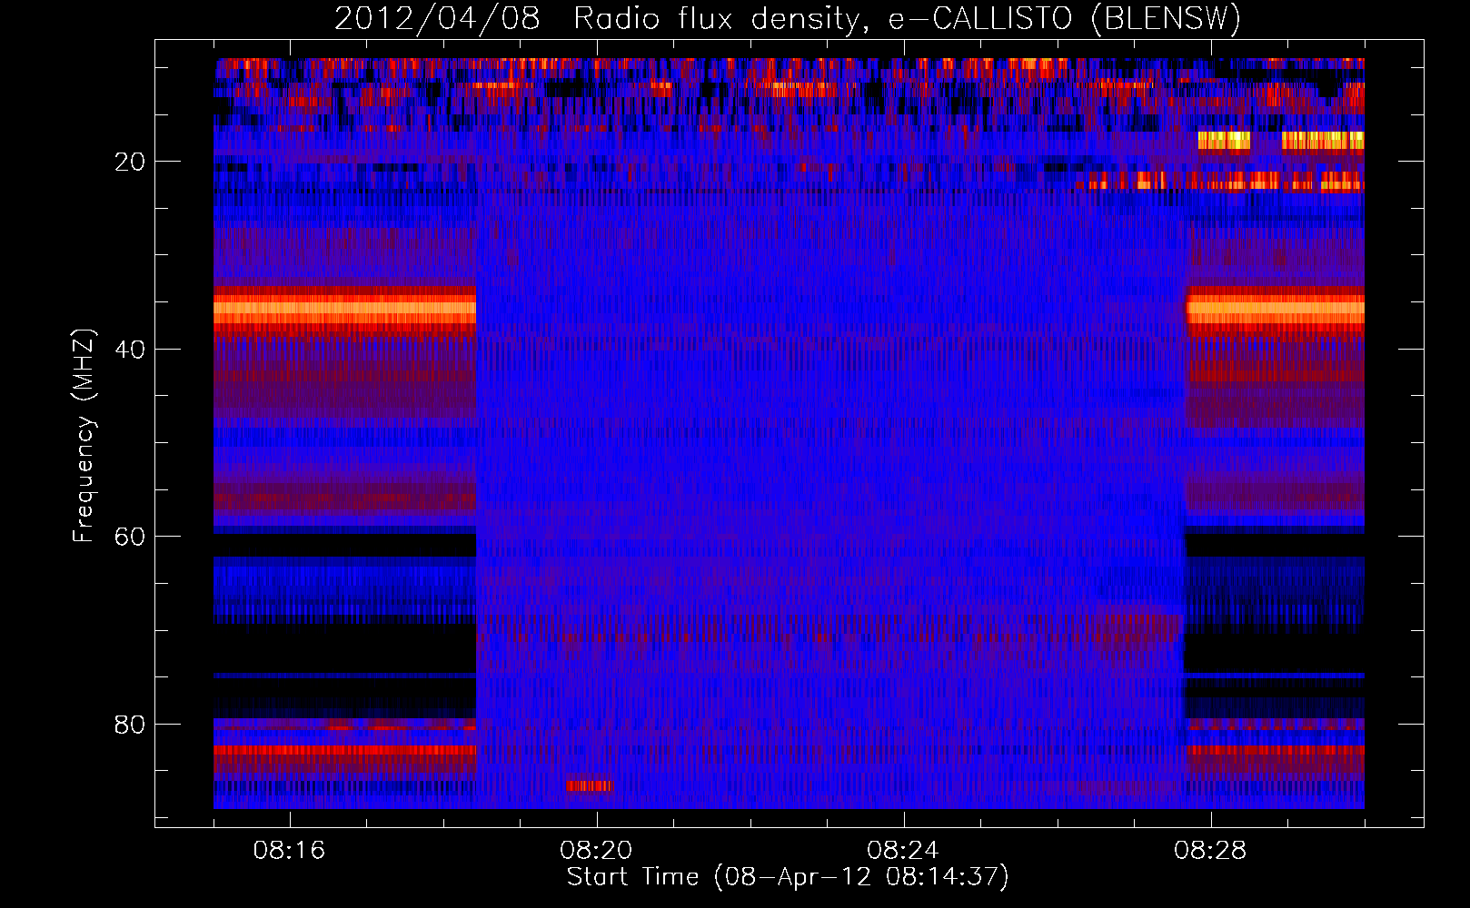Click the frequency tick label "80"
The image size is (1470, 908).
tap(131, 725)
